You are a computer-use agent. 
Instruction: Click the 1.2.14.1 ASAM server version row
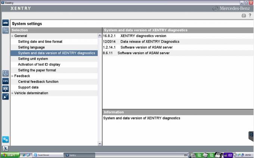click(178, 47)
